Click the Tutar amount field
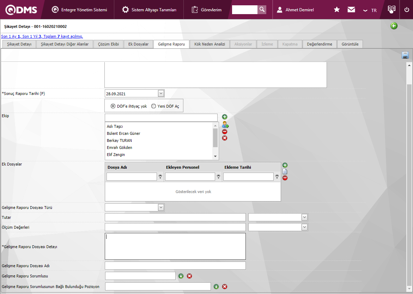The image size is (413, 294). coord(175,217)
